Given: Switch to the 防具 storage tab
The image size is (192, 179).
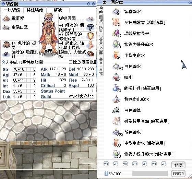Looking at the screenshot, I should [x=101, y=29].
